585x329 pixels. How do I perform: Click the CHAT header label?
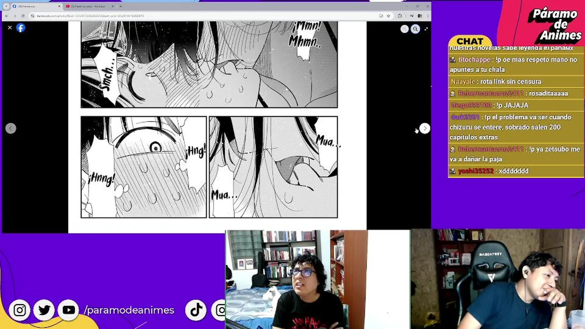470,42
